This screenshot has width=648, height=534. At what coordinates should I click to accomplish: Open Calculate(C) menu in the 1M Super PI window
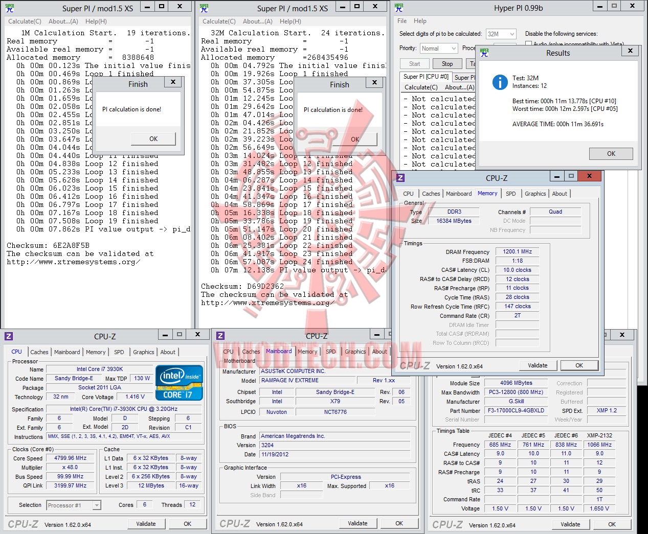click(25, 21)
